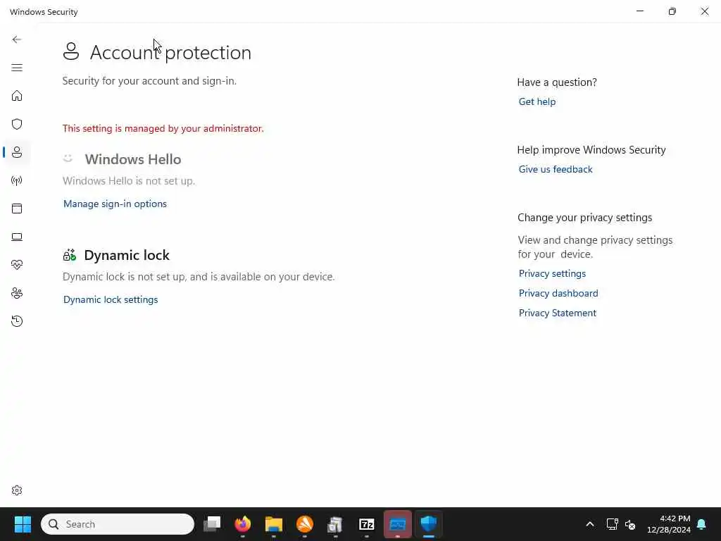This screenshot has width=721, height=541.
Task: Click 'Change your privacy settings' heading
Action: tap(585, 218)
